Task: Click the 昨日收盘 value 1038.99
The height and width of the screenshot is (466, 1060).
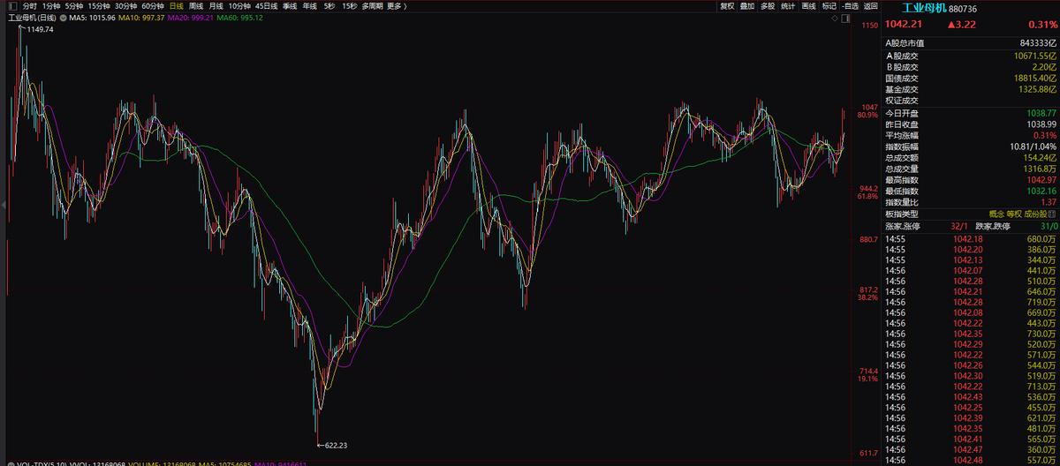Action: coord(1042,124)
